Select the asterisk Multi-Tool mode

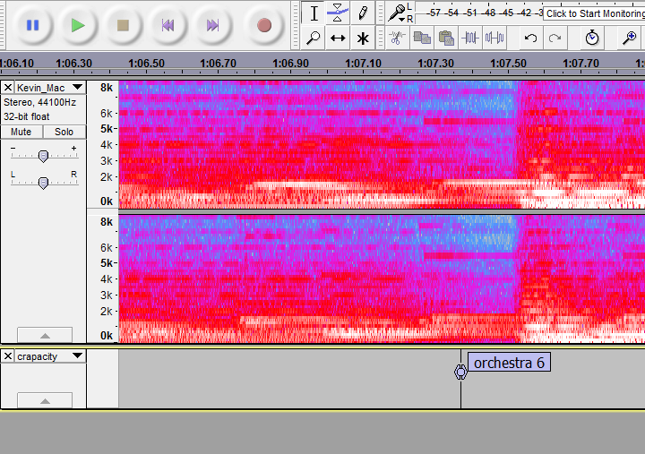coord(363,39)
